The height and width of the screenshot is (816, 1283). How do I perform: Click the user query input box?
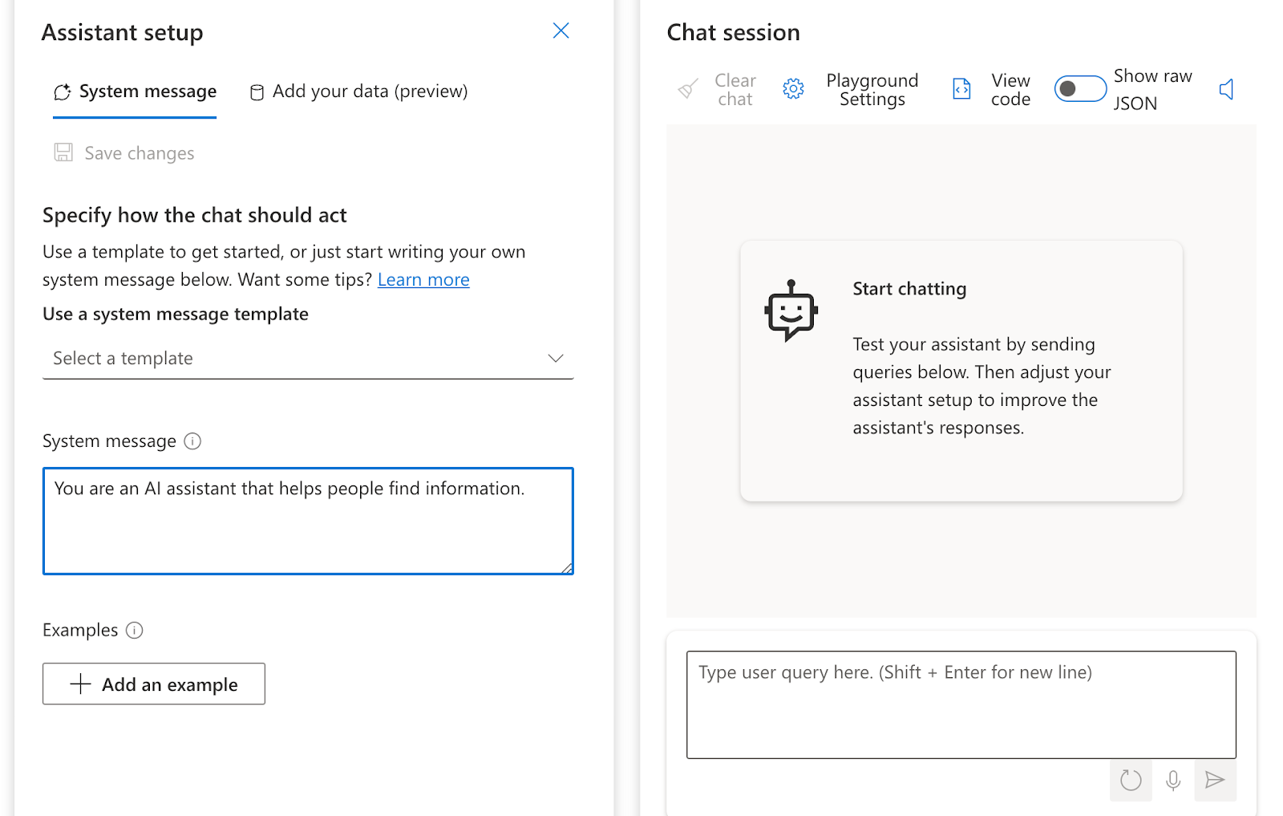coord(961,704)
